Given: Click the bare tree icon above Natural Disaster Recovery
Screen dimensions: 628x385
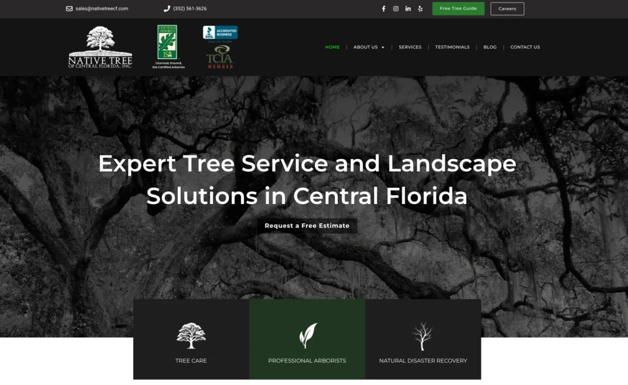Looking at the screenshot, I should click(423, 336).
